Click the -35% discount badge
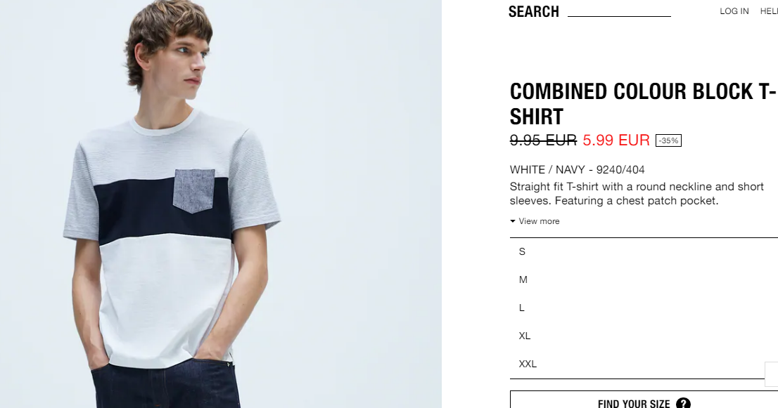 click(668, 140)
